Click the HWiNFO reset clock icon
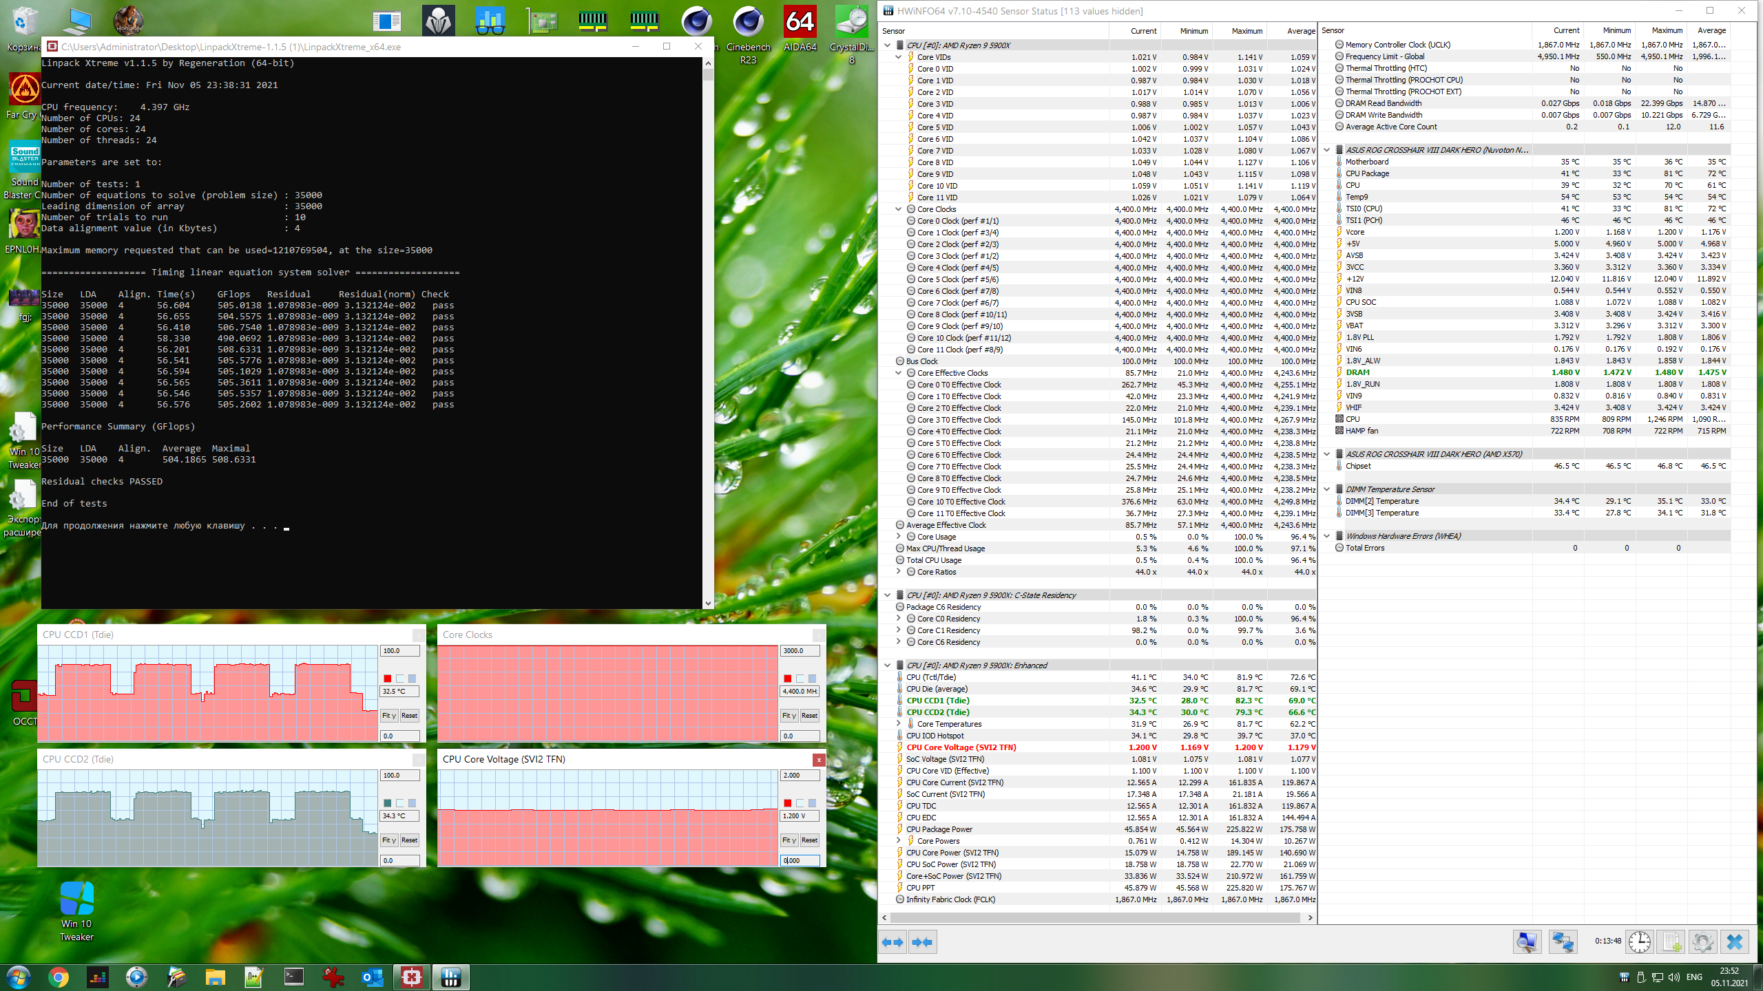Screen dimensions: 1763x991 coord(1639,941)
